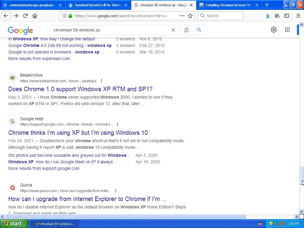Open 'Windows XP. How do I run Google Meet' link
The image size is (304, 228).
(x=63, y=162)
